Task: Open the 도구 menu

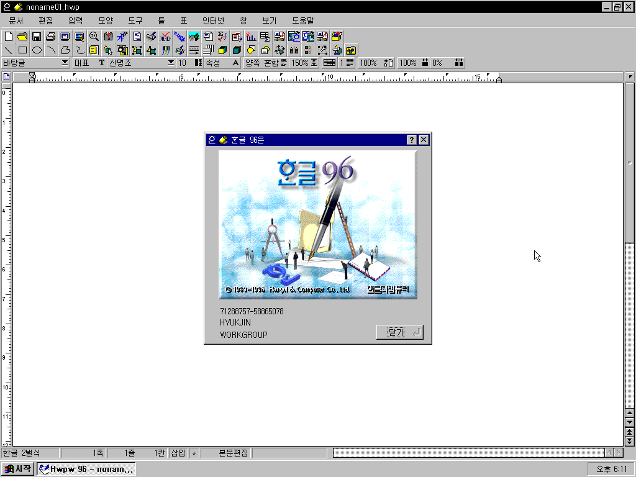Action: pos(135,20)
